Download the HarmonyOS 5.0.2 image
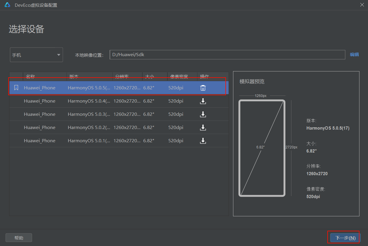Viewport: 368px width, 246px height. [x=203, y=127]
